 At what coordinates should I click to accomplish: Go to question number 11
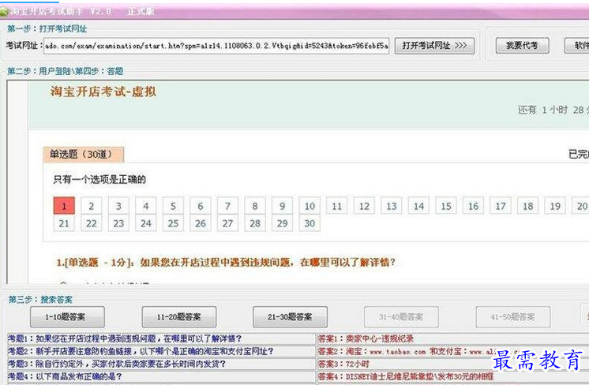(x=337, y=206)
